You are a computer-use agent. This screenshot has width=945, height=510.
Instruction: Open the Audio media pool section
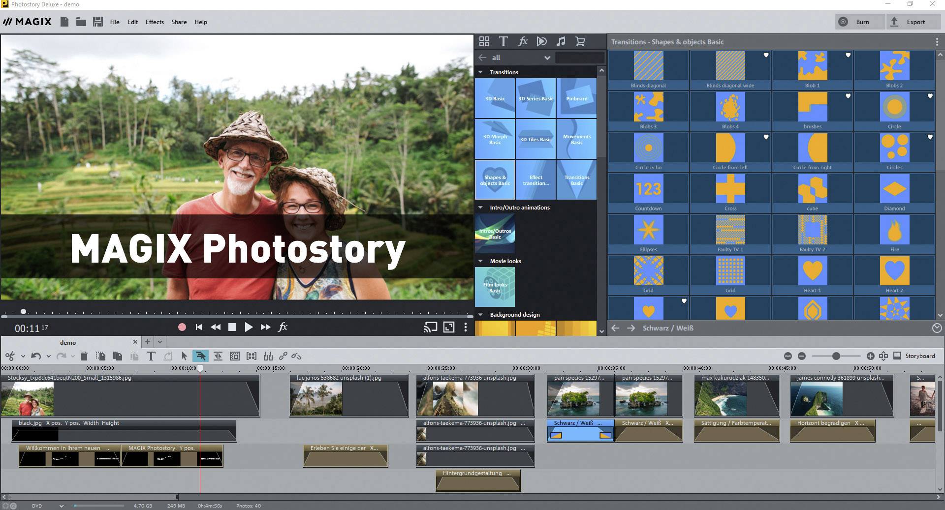pyautogui.click(x=561, y=42)
